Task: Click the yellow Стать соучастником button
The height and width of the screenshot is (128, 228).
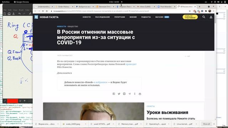Action: tap(190, 17)
